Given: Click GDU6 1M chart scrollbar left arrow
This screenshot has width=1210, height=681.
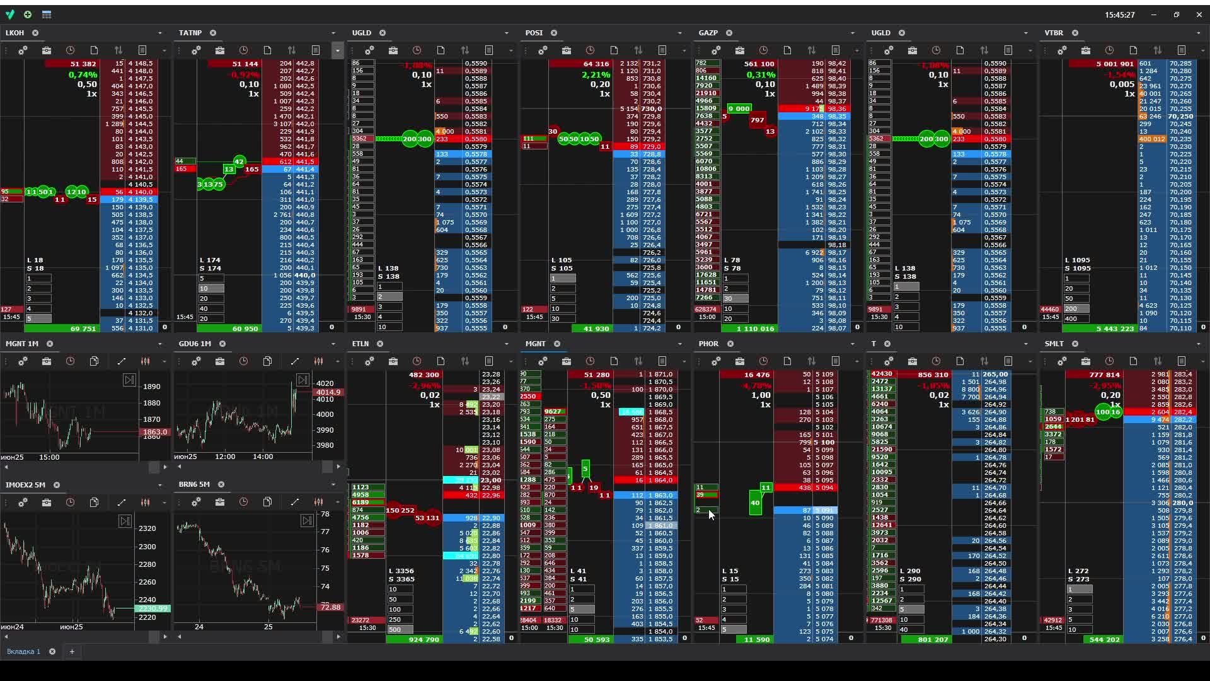Looking at the screenshot, I should click(180, 467).
